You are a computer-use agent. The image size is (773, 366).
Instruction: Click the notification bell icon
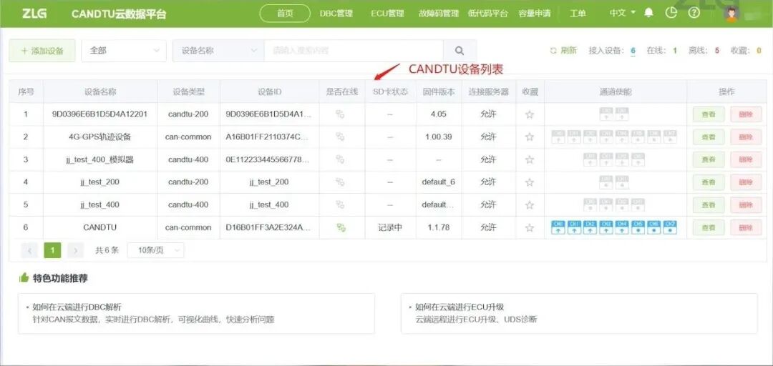[648, 13]
